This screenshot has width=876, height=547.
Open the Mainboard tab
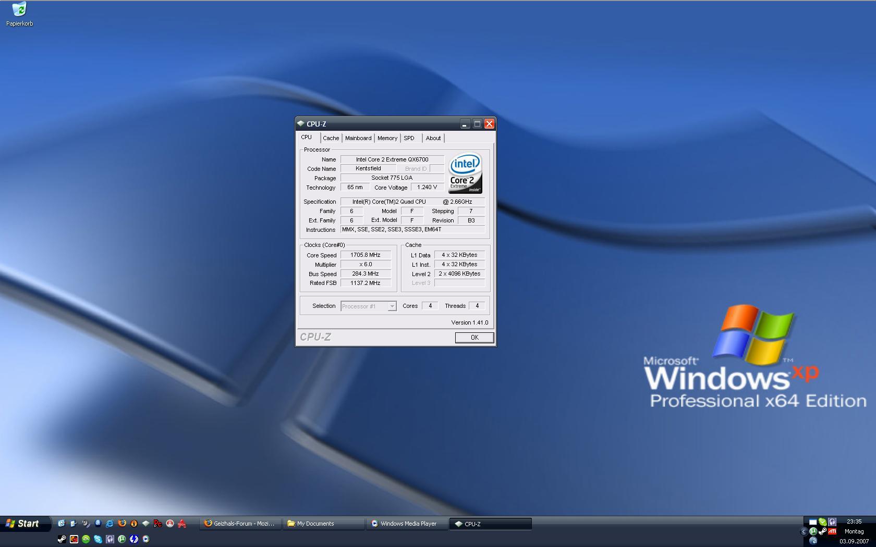click(358, 138)
